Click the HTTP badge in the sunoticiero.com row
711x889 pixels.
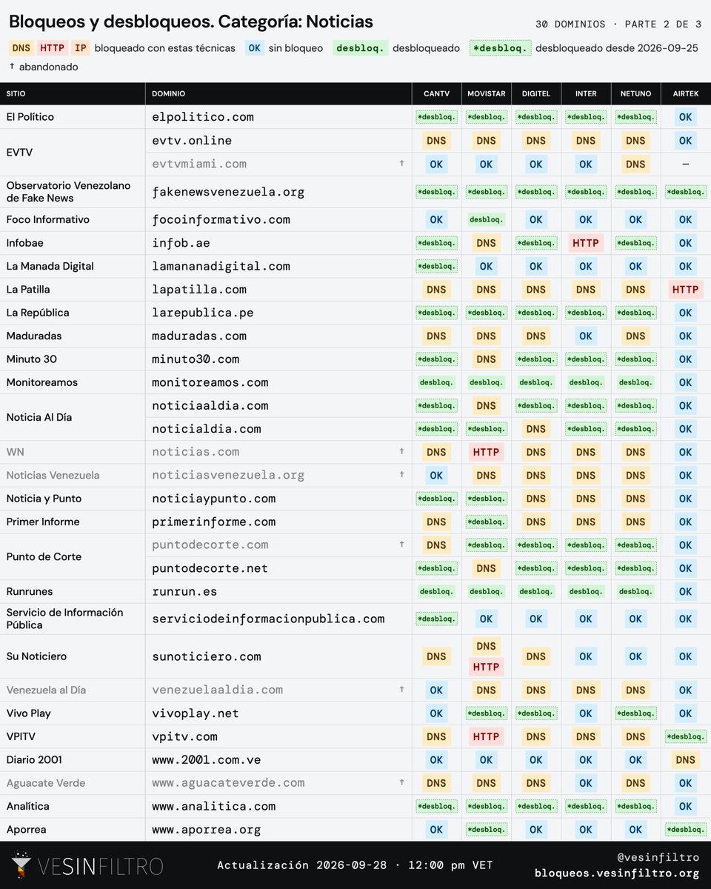(486, 667)
